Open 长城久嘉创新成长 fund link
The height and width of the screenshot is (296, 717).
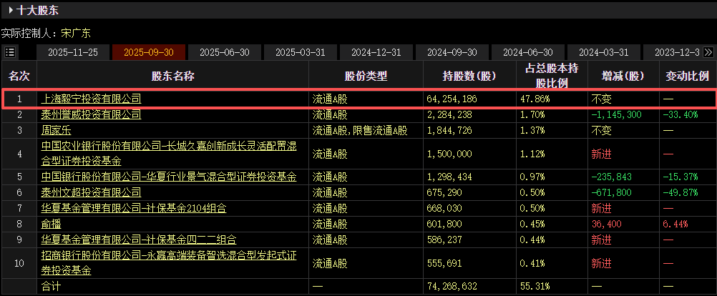(x=169, y=154)
